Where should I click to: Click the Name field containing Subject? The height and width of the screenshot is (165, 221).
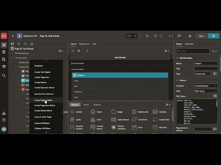tap(206, 63)
